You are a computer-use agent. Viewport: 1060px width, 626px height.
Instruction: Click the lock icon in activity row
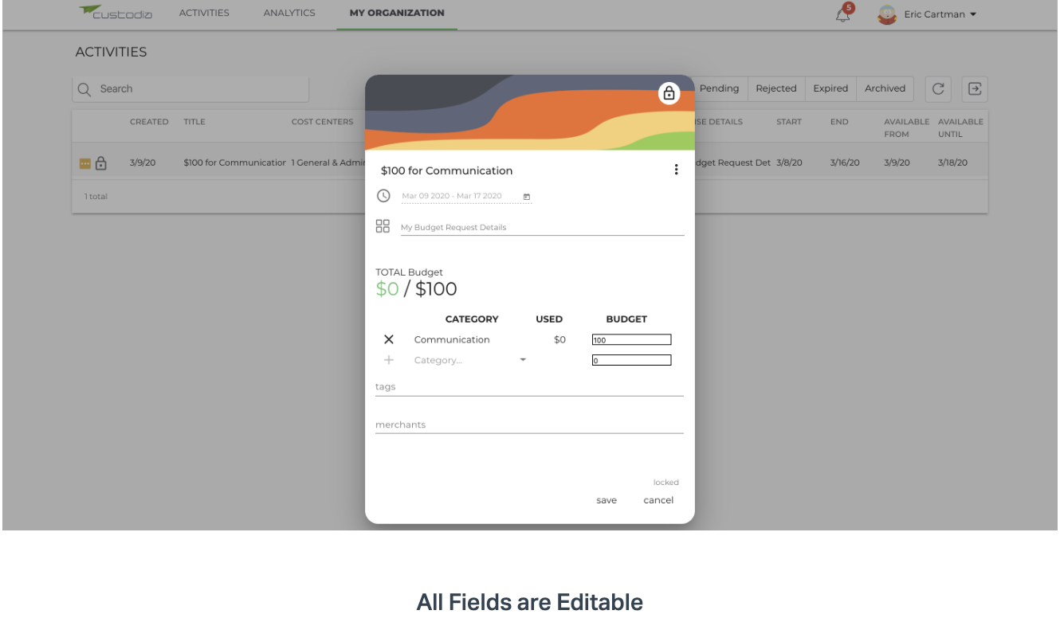[101, 163]
